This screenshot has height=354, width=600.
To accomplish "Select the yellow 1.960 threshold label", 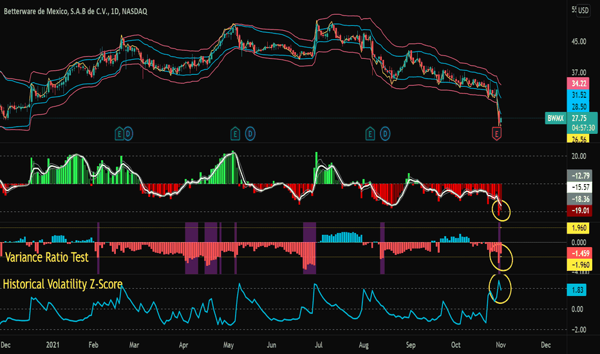I will (x=579, y=228).
